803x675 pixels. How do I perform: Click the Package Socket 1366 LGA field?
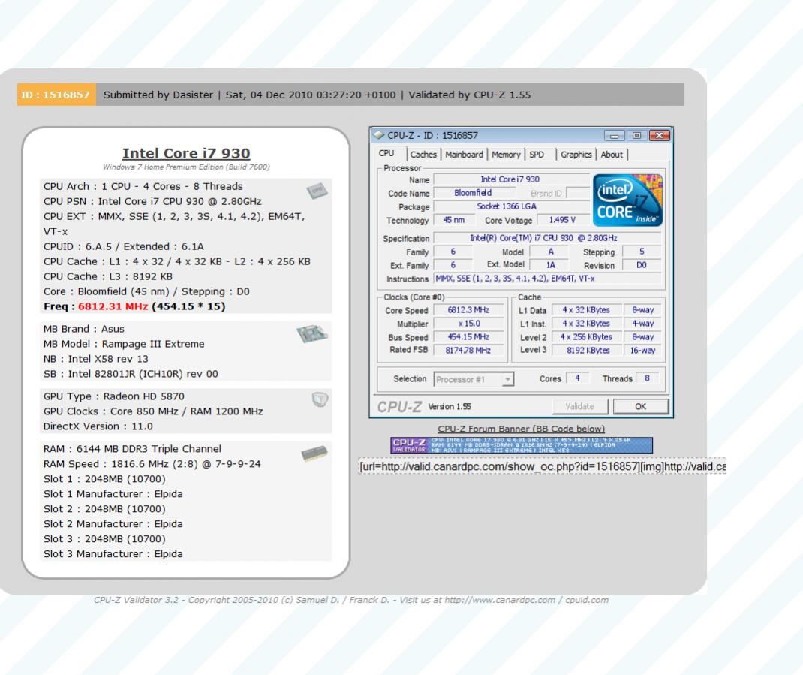coord(511,206)
